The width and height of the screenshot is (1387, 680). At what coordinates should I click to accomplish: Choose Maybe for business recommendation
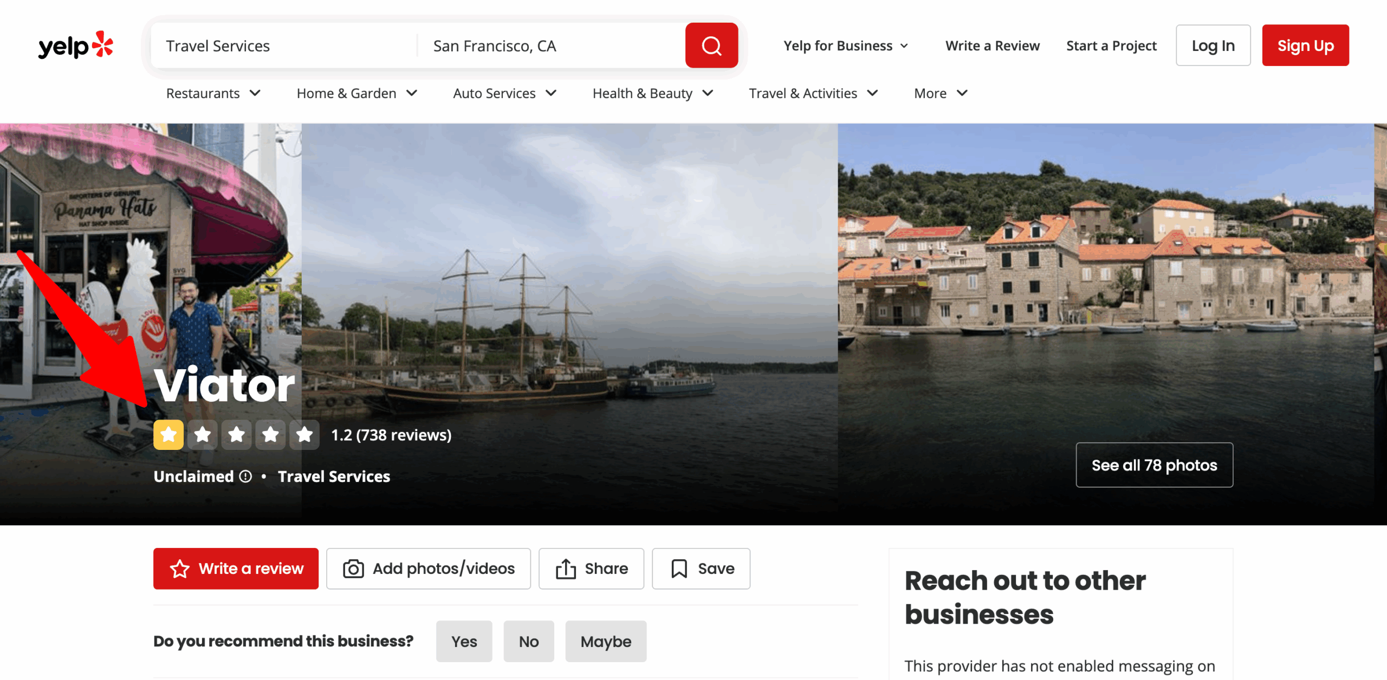[x=606, y=642]
